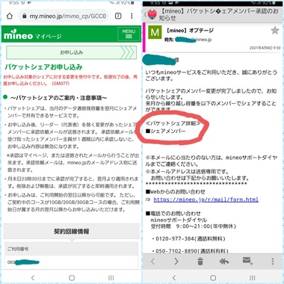Reply all with double-arrow icon
284x284 pixels.
224,262
